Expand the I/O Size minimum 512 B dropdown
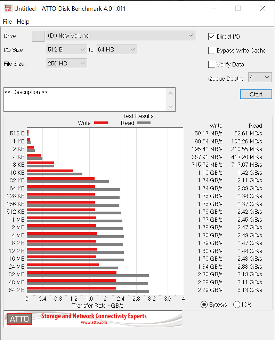Viewport: 275px width, 340px height. [x=67, y=49]
